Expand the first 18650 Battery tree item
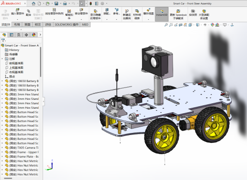This screenshot has width=247, height=180. click(x=2, y=81)
